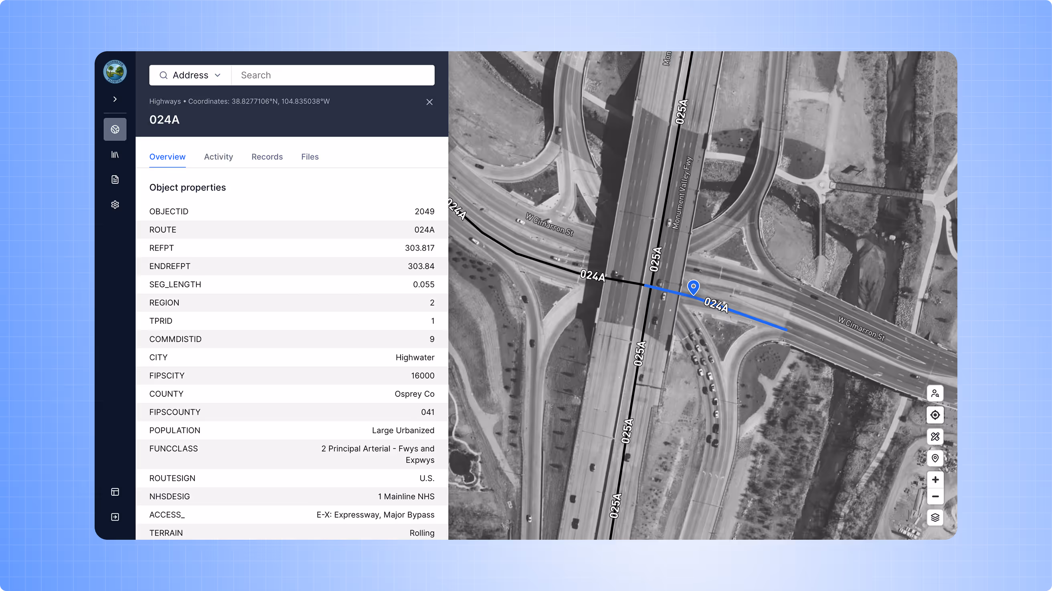The height and width of the screenshot is (591, 1052).
Task: Open the Files tab
Action: [310, 157]
